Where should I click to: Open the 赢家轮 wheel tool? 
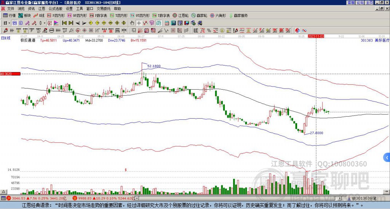(199, 15)
